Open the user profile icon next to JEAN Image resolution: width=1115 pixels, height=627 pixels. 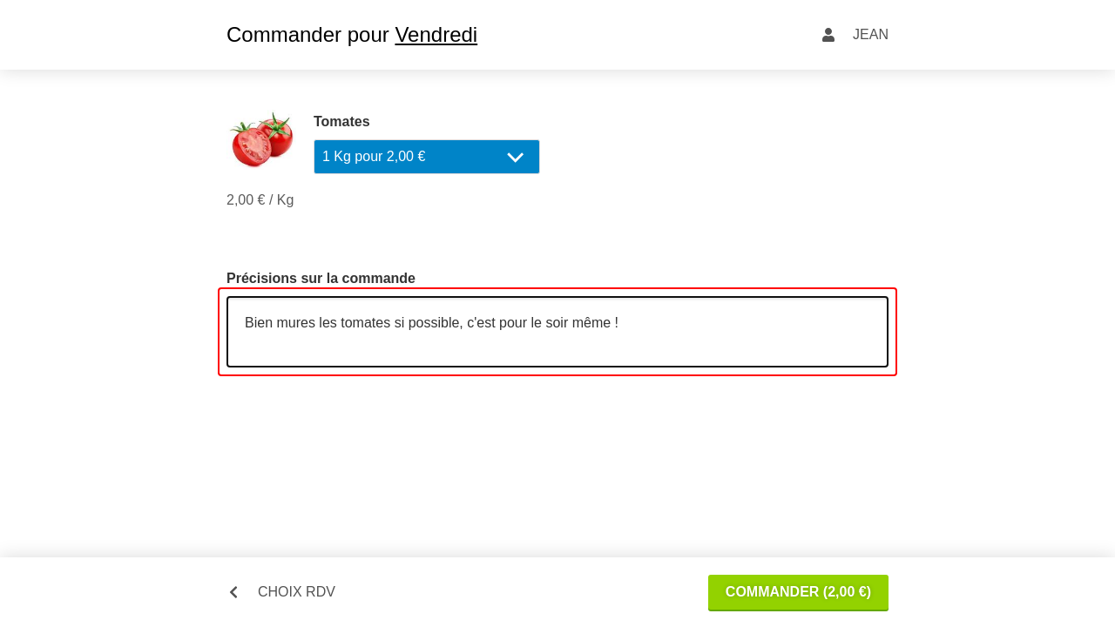pyautogui.click(x=828, y=35)
